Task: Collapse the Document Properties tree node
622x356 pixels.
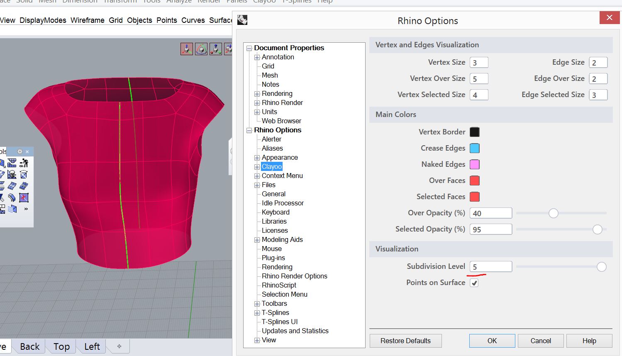Action: (x=249, y=48)
